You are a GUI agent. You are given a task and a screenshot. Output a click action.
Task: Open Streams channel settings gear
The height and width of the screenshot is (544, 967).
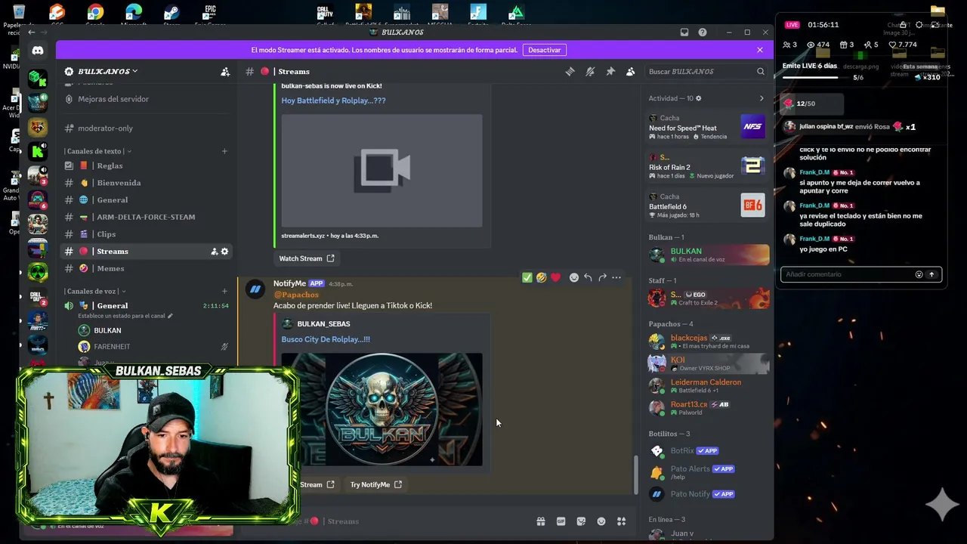coord(224,252)
